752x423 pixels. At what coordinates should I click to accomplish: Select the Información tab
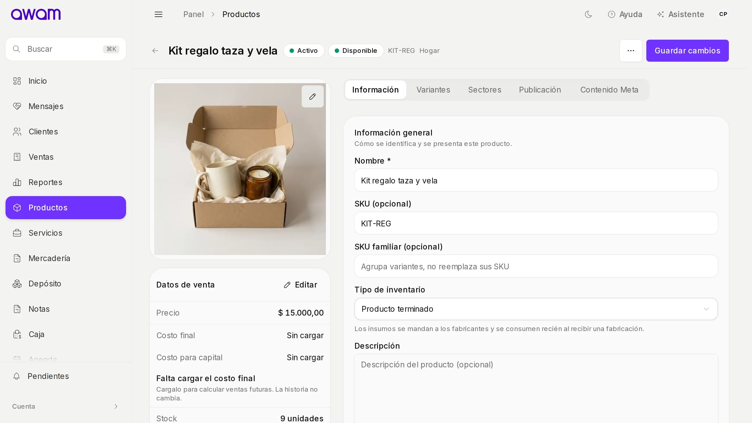375,90
